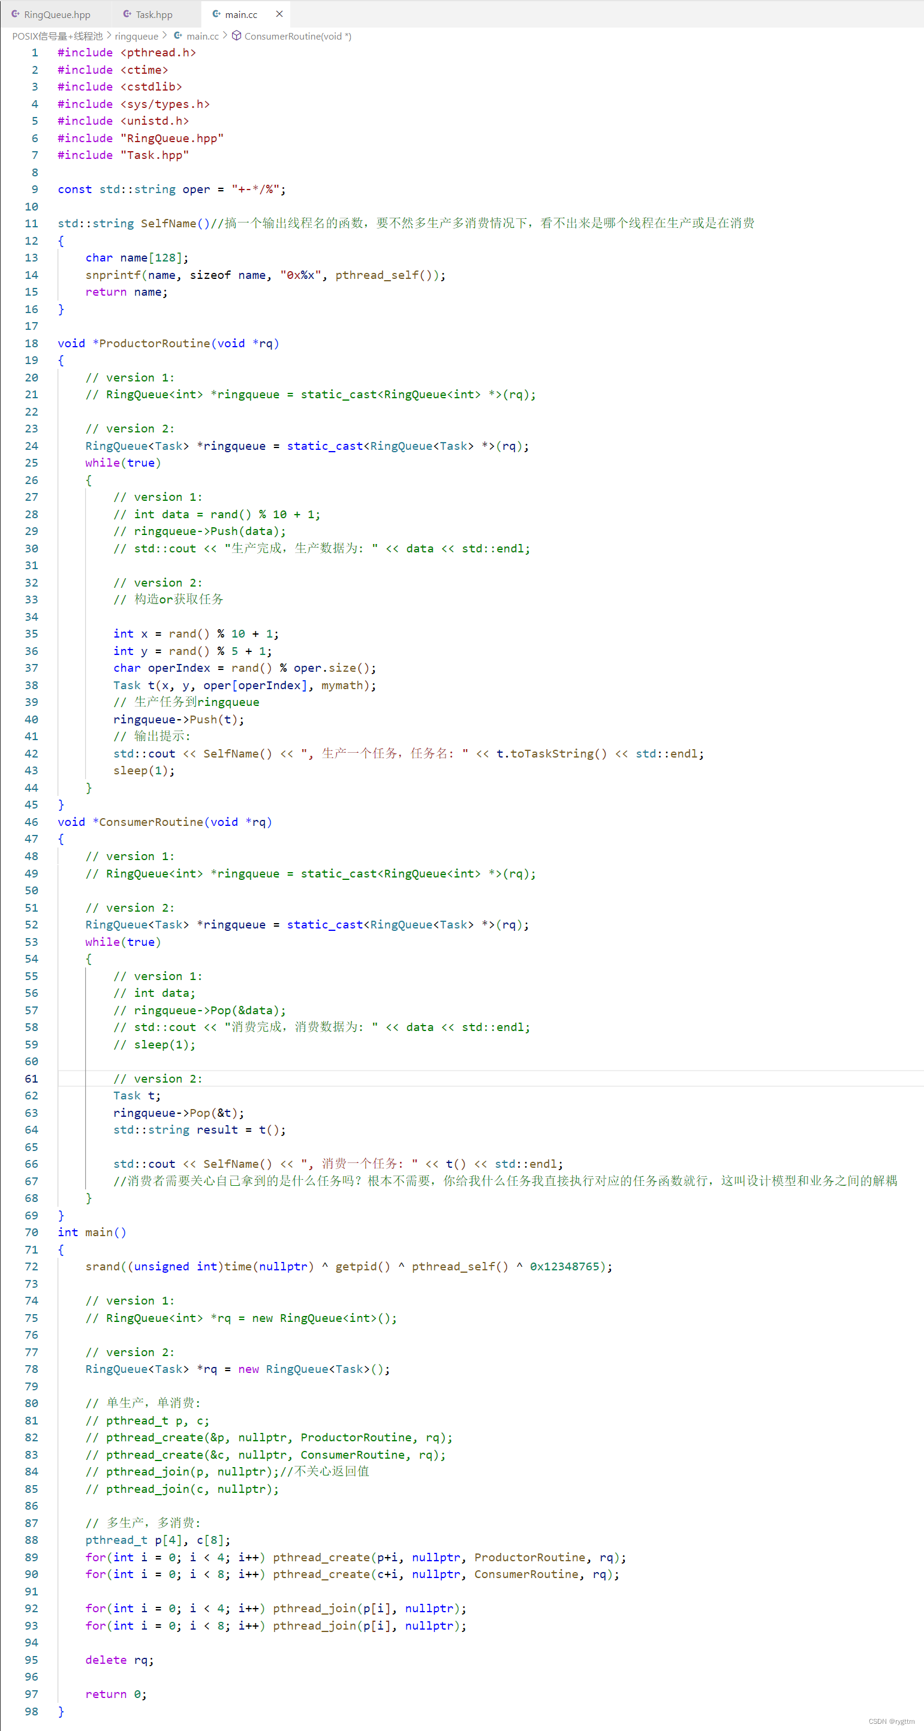Click "std::string result = t();" line
924x1731 pixels.
coord(200,1130)
